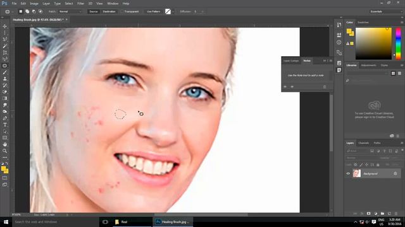Open the Patch mode Normal dropdown
This screenshot has height=227, width=405.
(70, 11)
